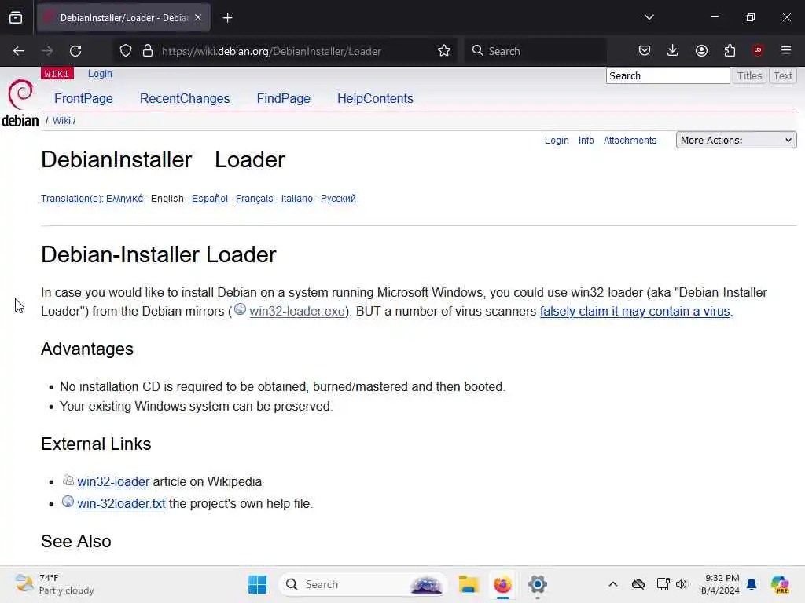Screen dimensions: 805x603
Task: Close the DebianInstaller/Loader tab
Action: coord(198,18)
